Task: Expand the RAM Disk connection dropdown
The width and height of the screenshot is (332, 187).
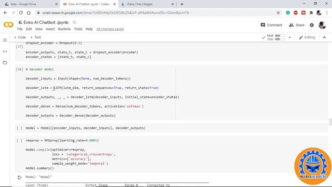Action: [x=289, y=37]
